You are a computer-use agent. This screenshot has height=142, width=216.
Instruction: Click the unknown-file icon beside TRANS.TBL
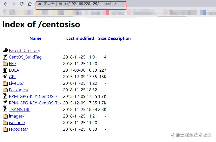[5, 109]
